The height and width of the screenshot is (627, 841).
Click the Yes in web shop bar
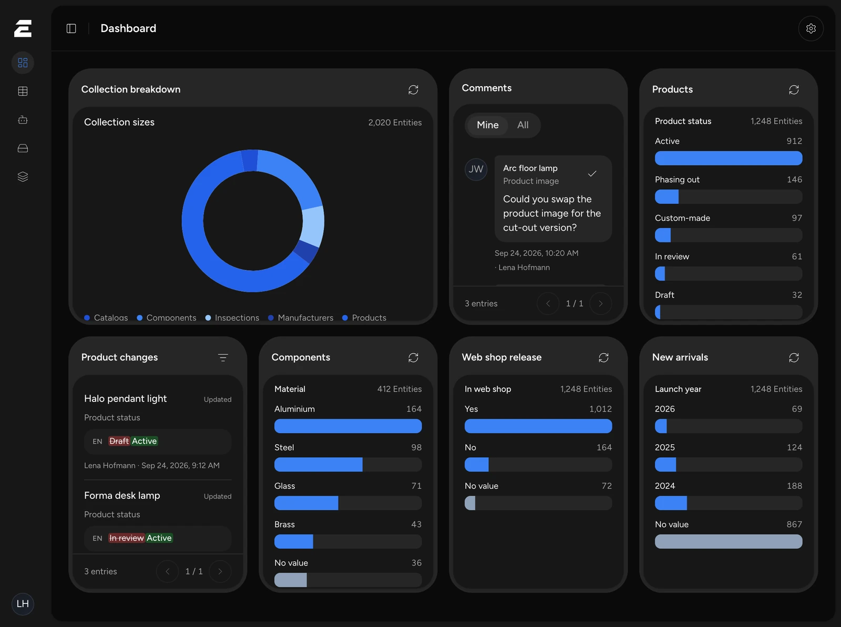click(538, 426)
